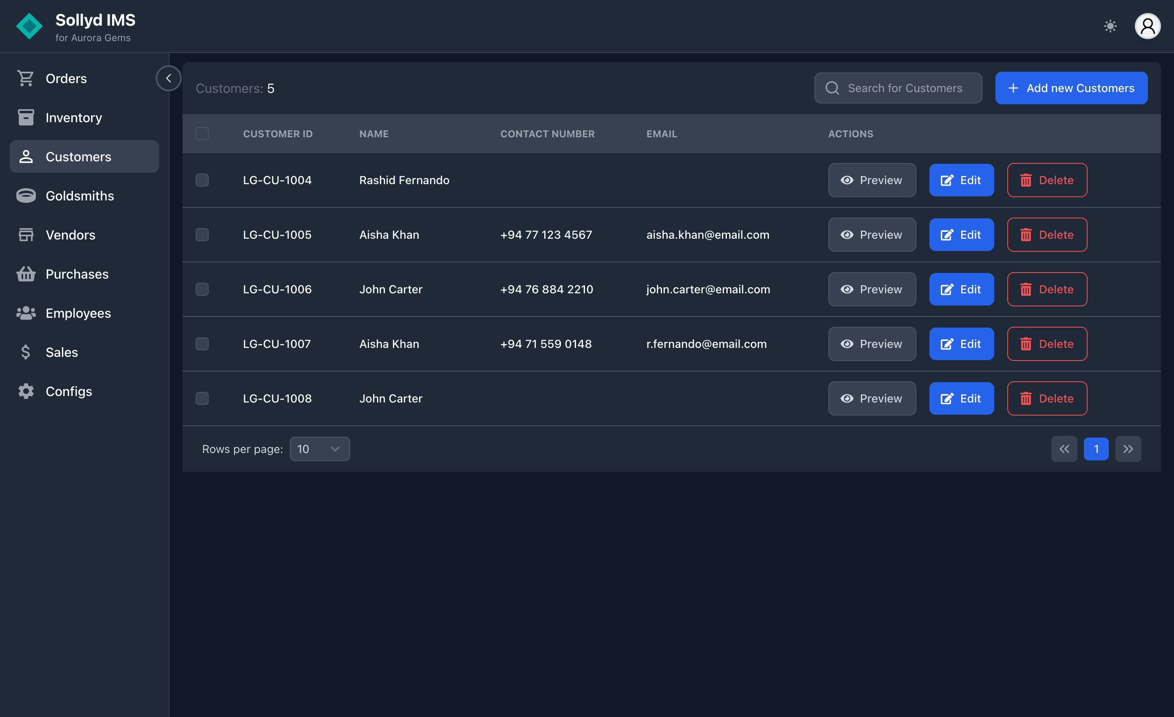1174x717 pixels.
Task: Click the Goldsmiths ring icon
Action: pyautogui.click(x=26, y=195)
